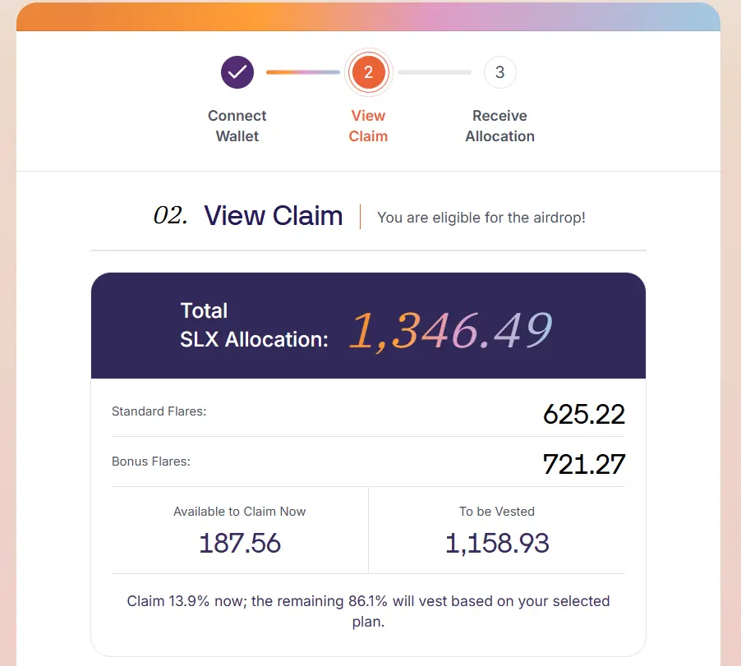
Task: Select the airdrop eligibility message
Action: [481, 218]
